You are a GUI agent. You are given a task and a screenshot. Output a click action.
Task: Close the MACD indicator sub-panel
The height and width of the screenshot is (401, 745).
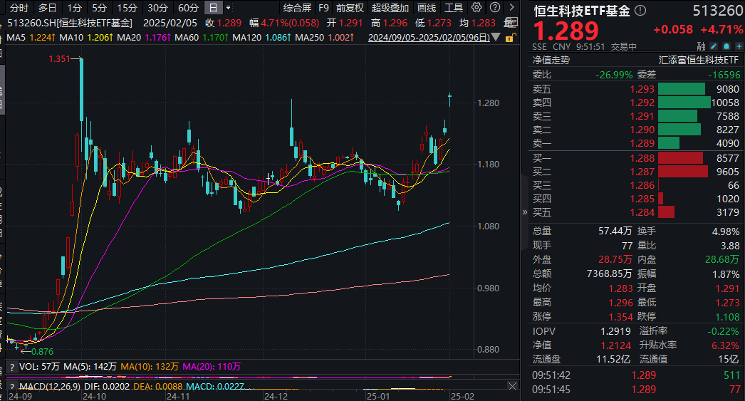[512, 386]
